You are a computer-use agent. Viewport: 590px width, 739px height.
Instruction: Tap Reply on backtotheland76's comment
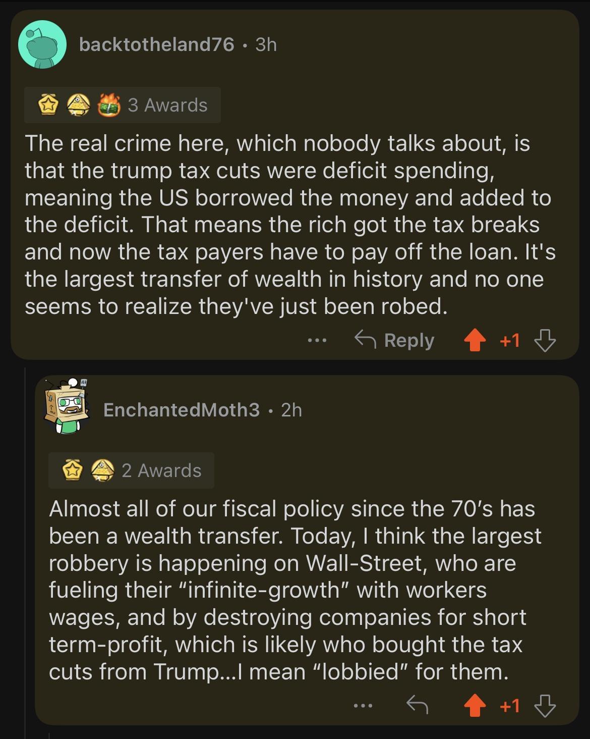[x=398, y=341]
